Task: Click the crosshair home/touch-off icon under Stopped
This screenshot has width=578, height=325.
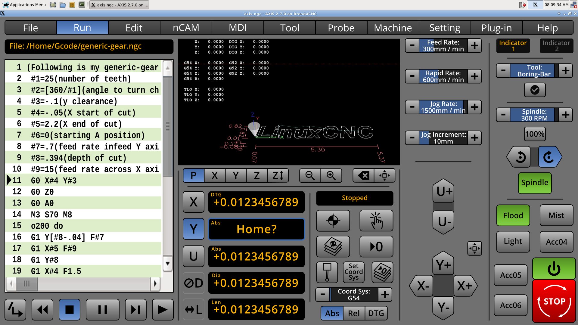Action: tap(333, 221)
